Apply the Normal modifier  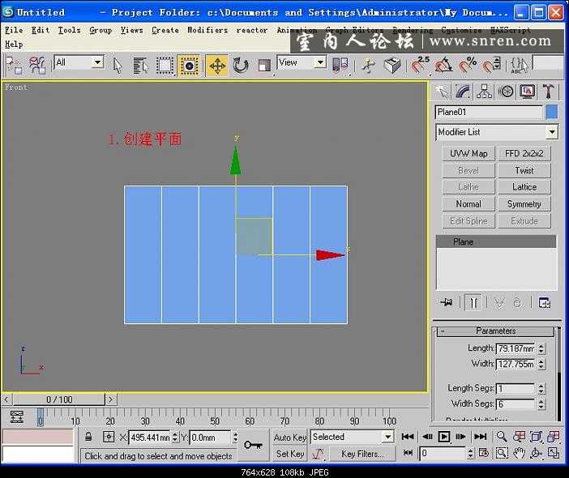tap(468, 204)
